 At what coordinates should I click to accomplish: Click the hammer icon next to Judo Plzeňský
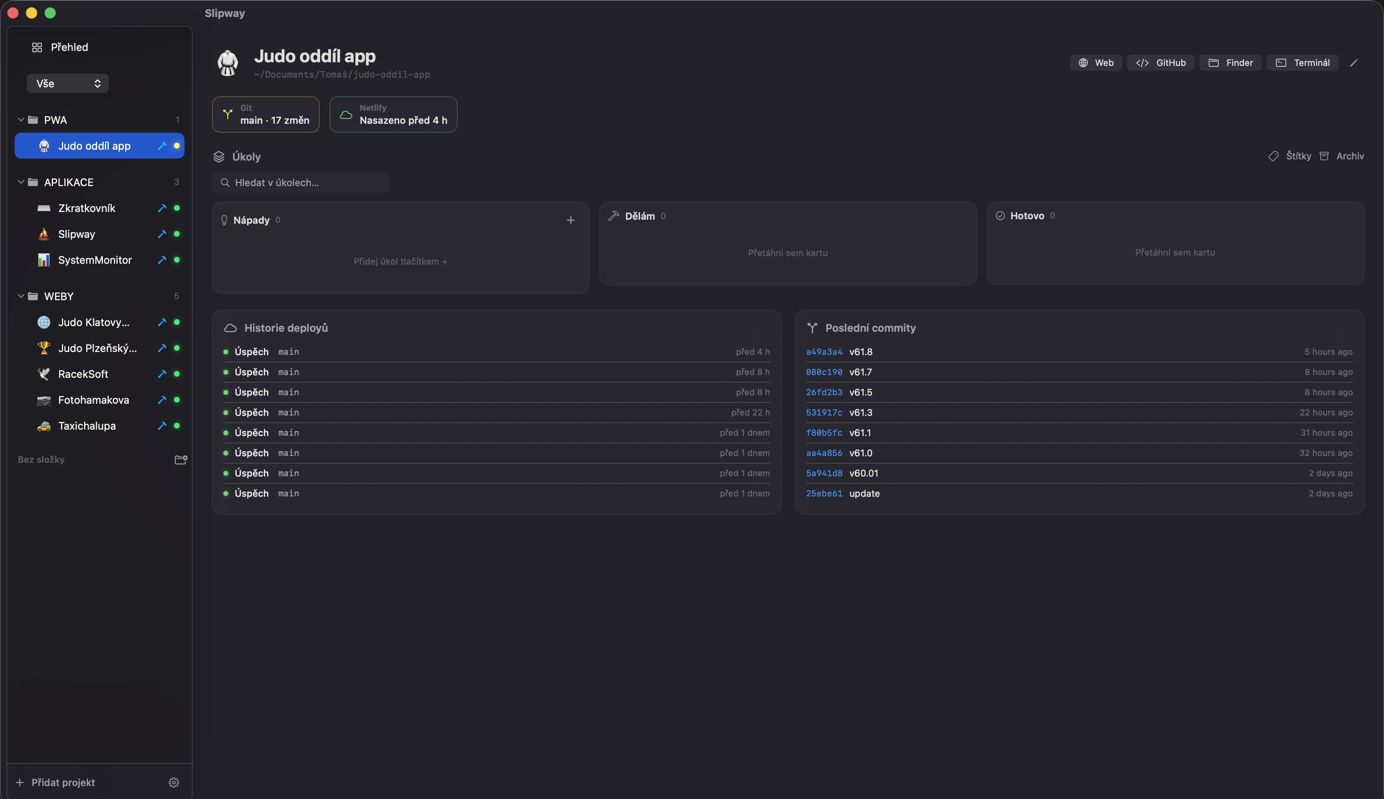(x=162, y=348)
